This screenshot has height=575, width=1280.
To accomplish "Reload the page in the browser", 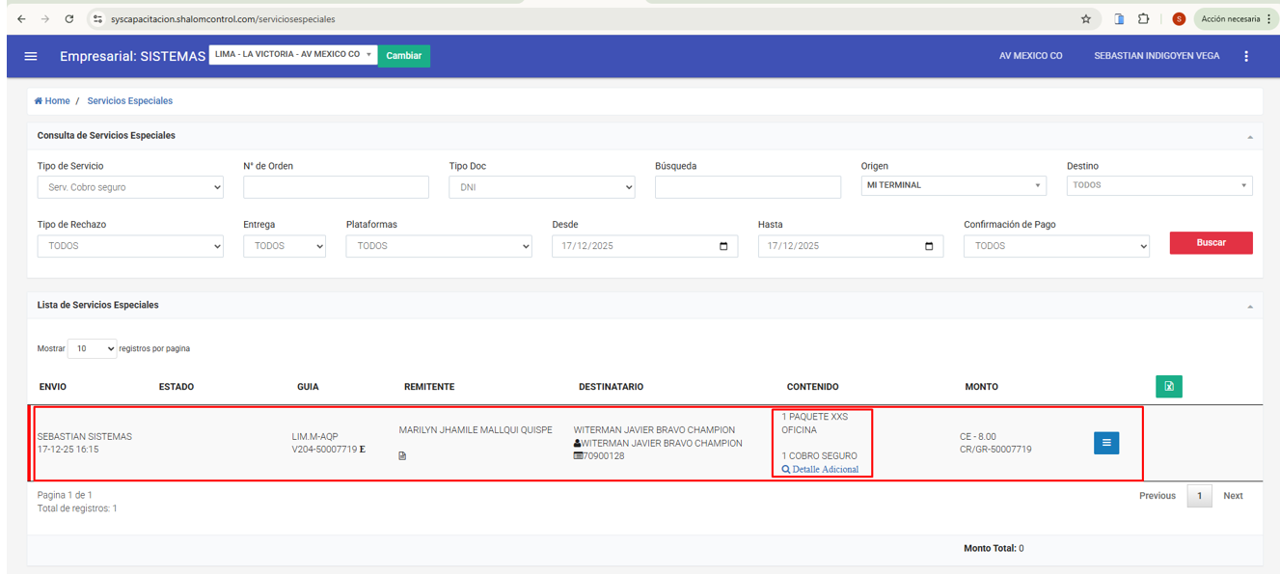I will [x=69, y=18].
